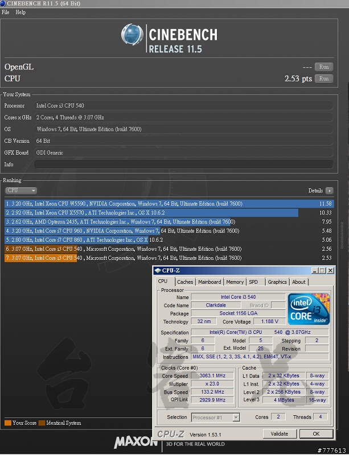Click the 2.53 pts CPU score

coord(298,78)
